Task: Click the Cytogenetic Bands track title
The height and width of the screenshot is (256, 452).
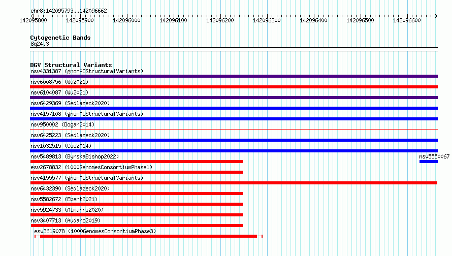Action: (x=60, y=38)
